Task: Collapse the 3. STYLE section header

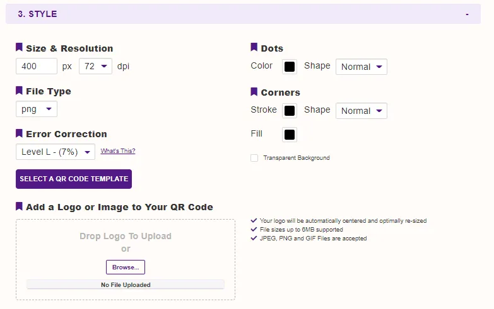Action: pos(243,14)
